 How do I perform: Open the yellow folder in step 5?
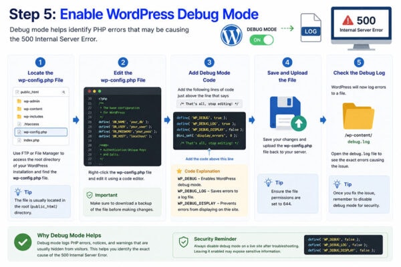click(358, 116)
